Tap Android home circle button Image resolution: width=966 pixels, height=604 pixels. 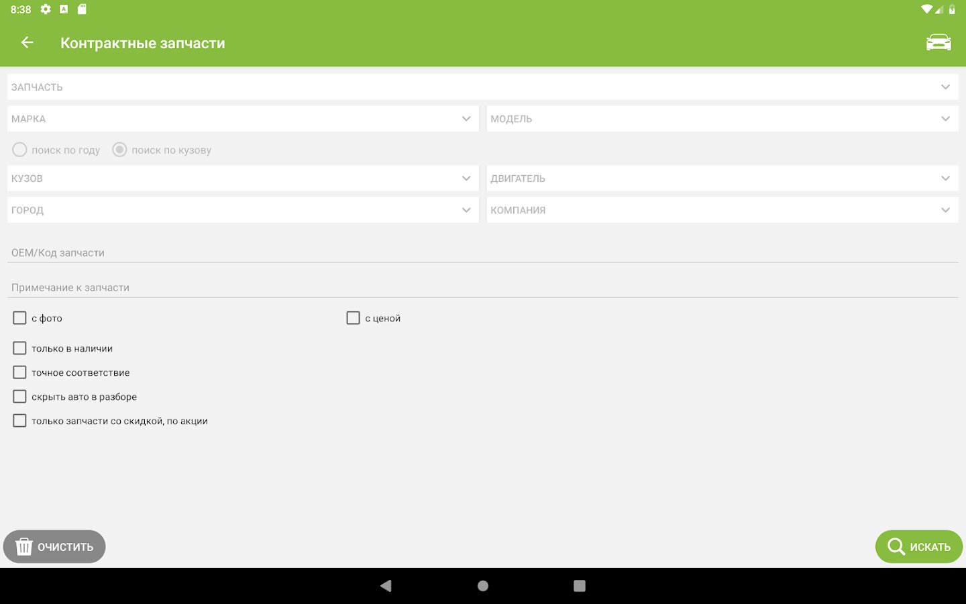pyautogui.click(x=483, y=586)
